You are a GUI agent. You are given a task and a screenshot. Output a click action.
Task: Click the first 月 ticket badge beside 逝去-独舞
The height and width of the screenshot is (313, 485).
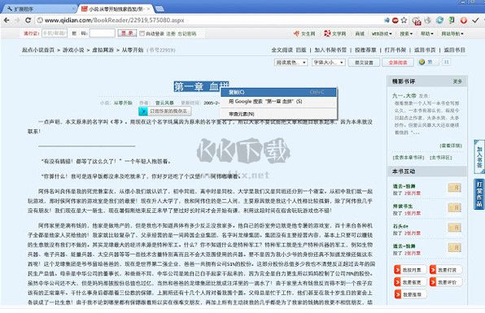454,188
